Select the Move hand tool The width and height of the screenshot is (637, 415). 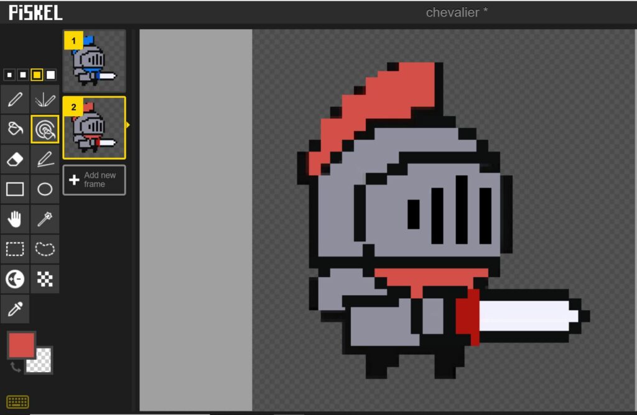click(x=15, y=219)
